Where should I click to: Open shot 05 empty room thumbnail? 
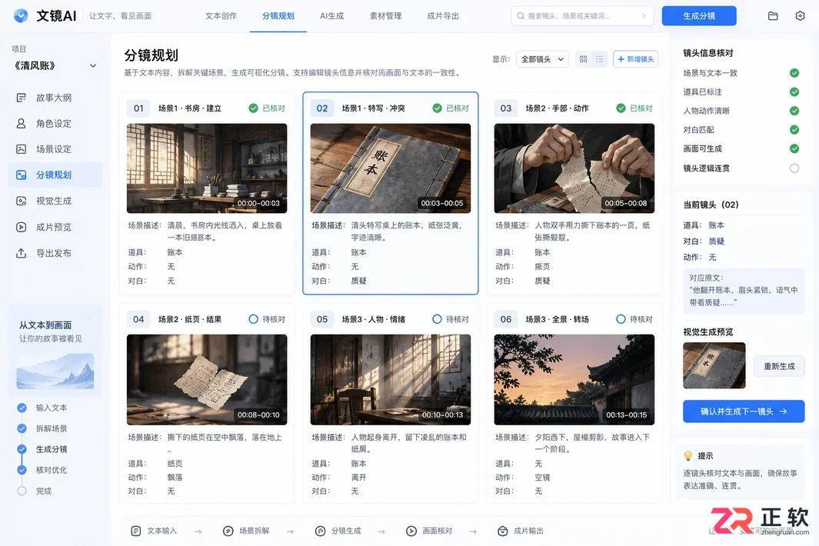390,380
